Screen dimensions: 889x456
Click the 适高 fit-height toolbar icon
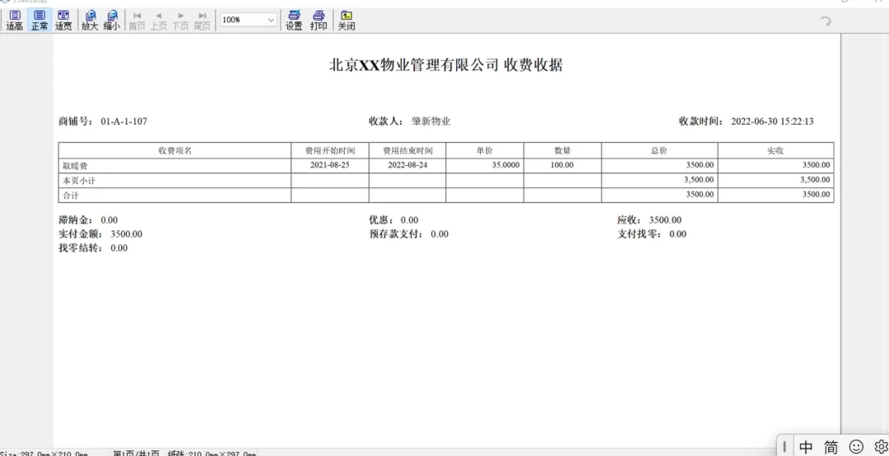pyautogui.click(x=14, y=21)
